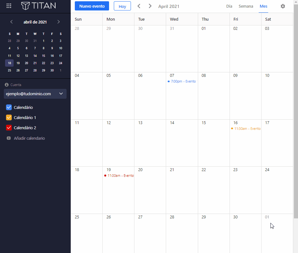
Task: Select day 12 in mini calendar
Action: (18, 56)
